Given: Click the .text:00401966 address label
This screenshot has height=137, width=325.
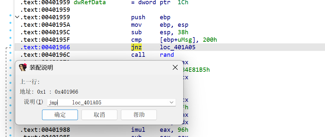Looking at the screenshot, I should [x=45, y=47].
